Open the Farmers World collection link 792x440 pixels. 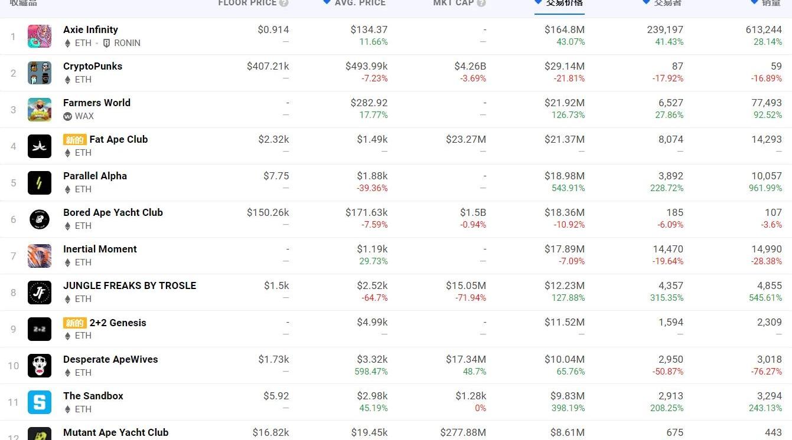coord(97,103)
